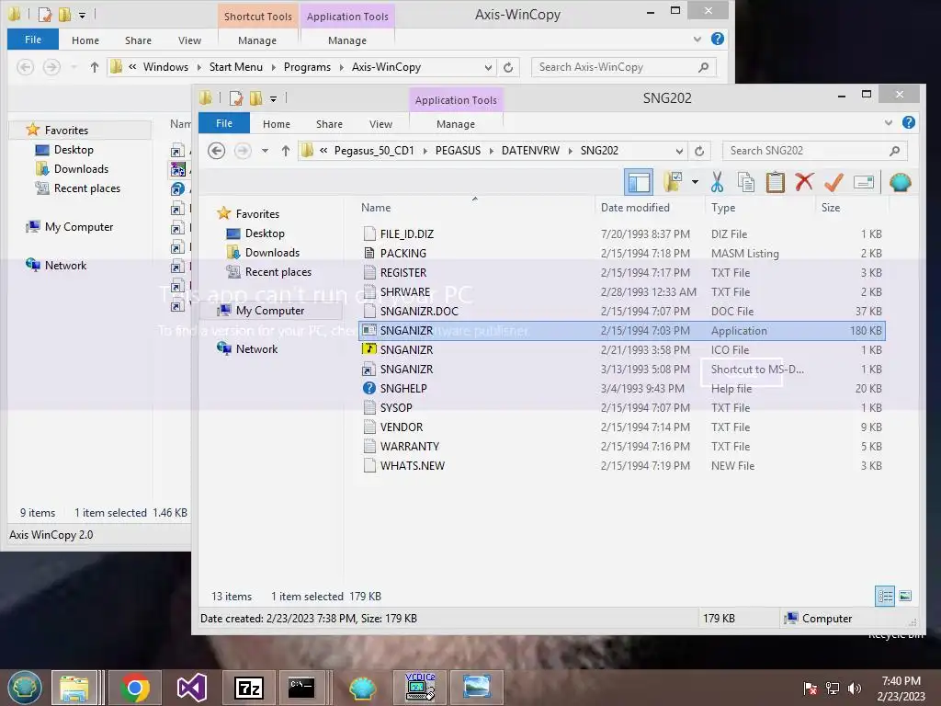Select the FILE_ID.DIZ file

(x=622, y=234)
